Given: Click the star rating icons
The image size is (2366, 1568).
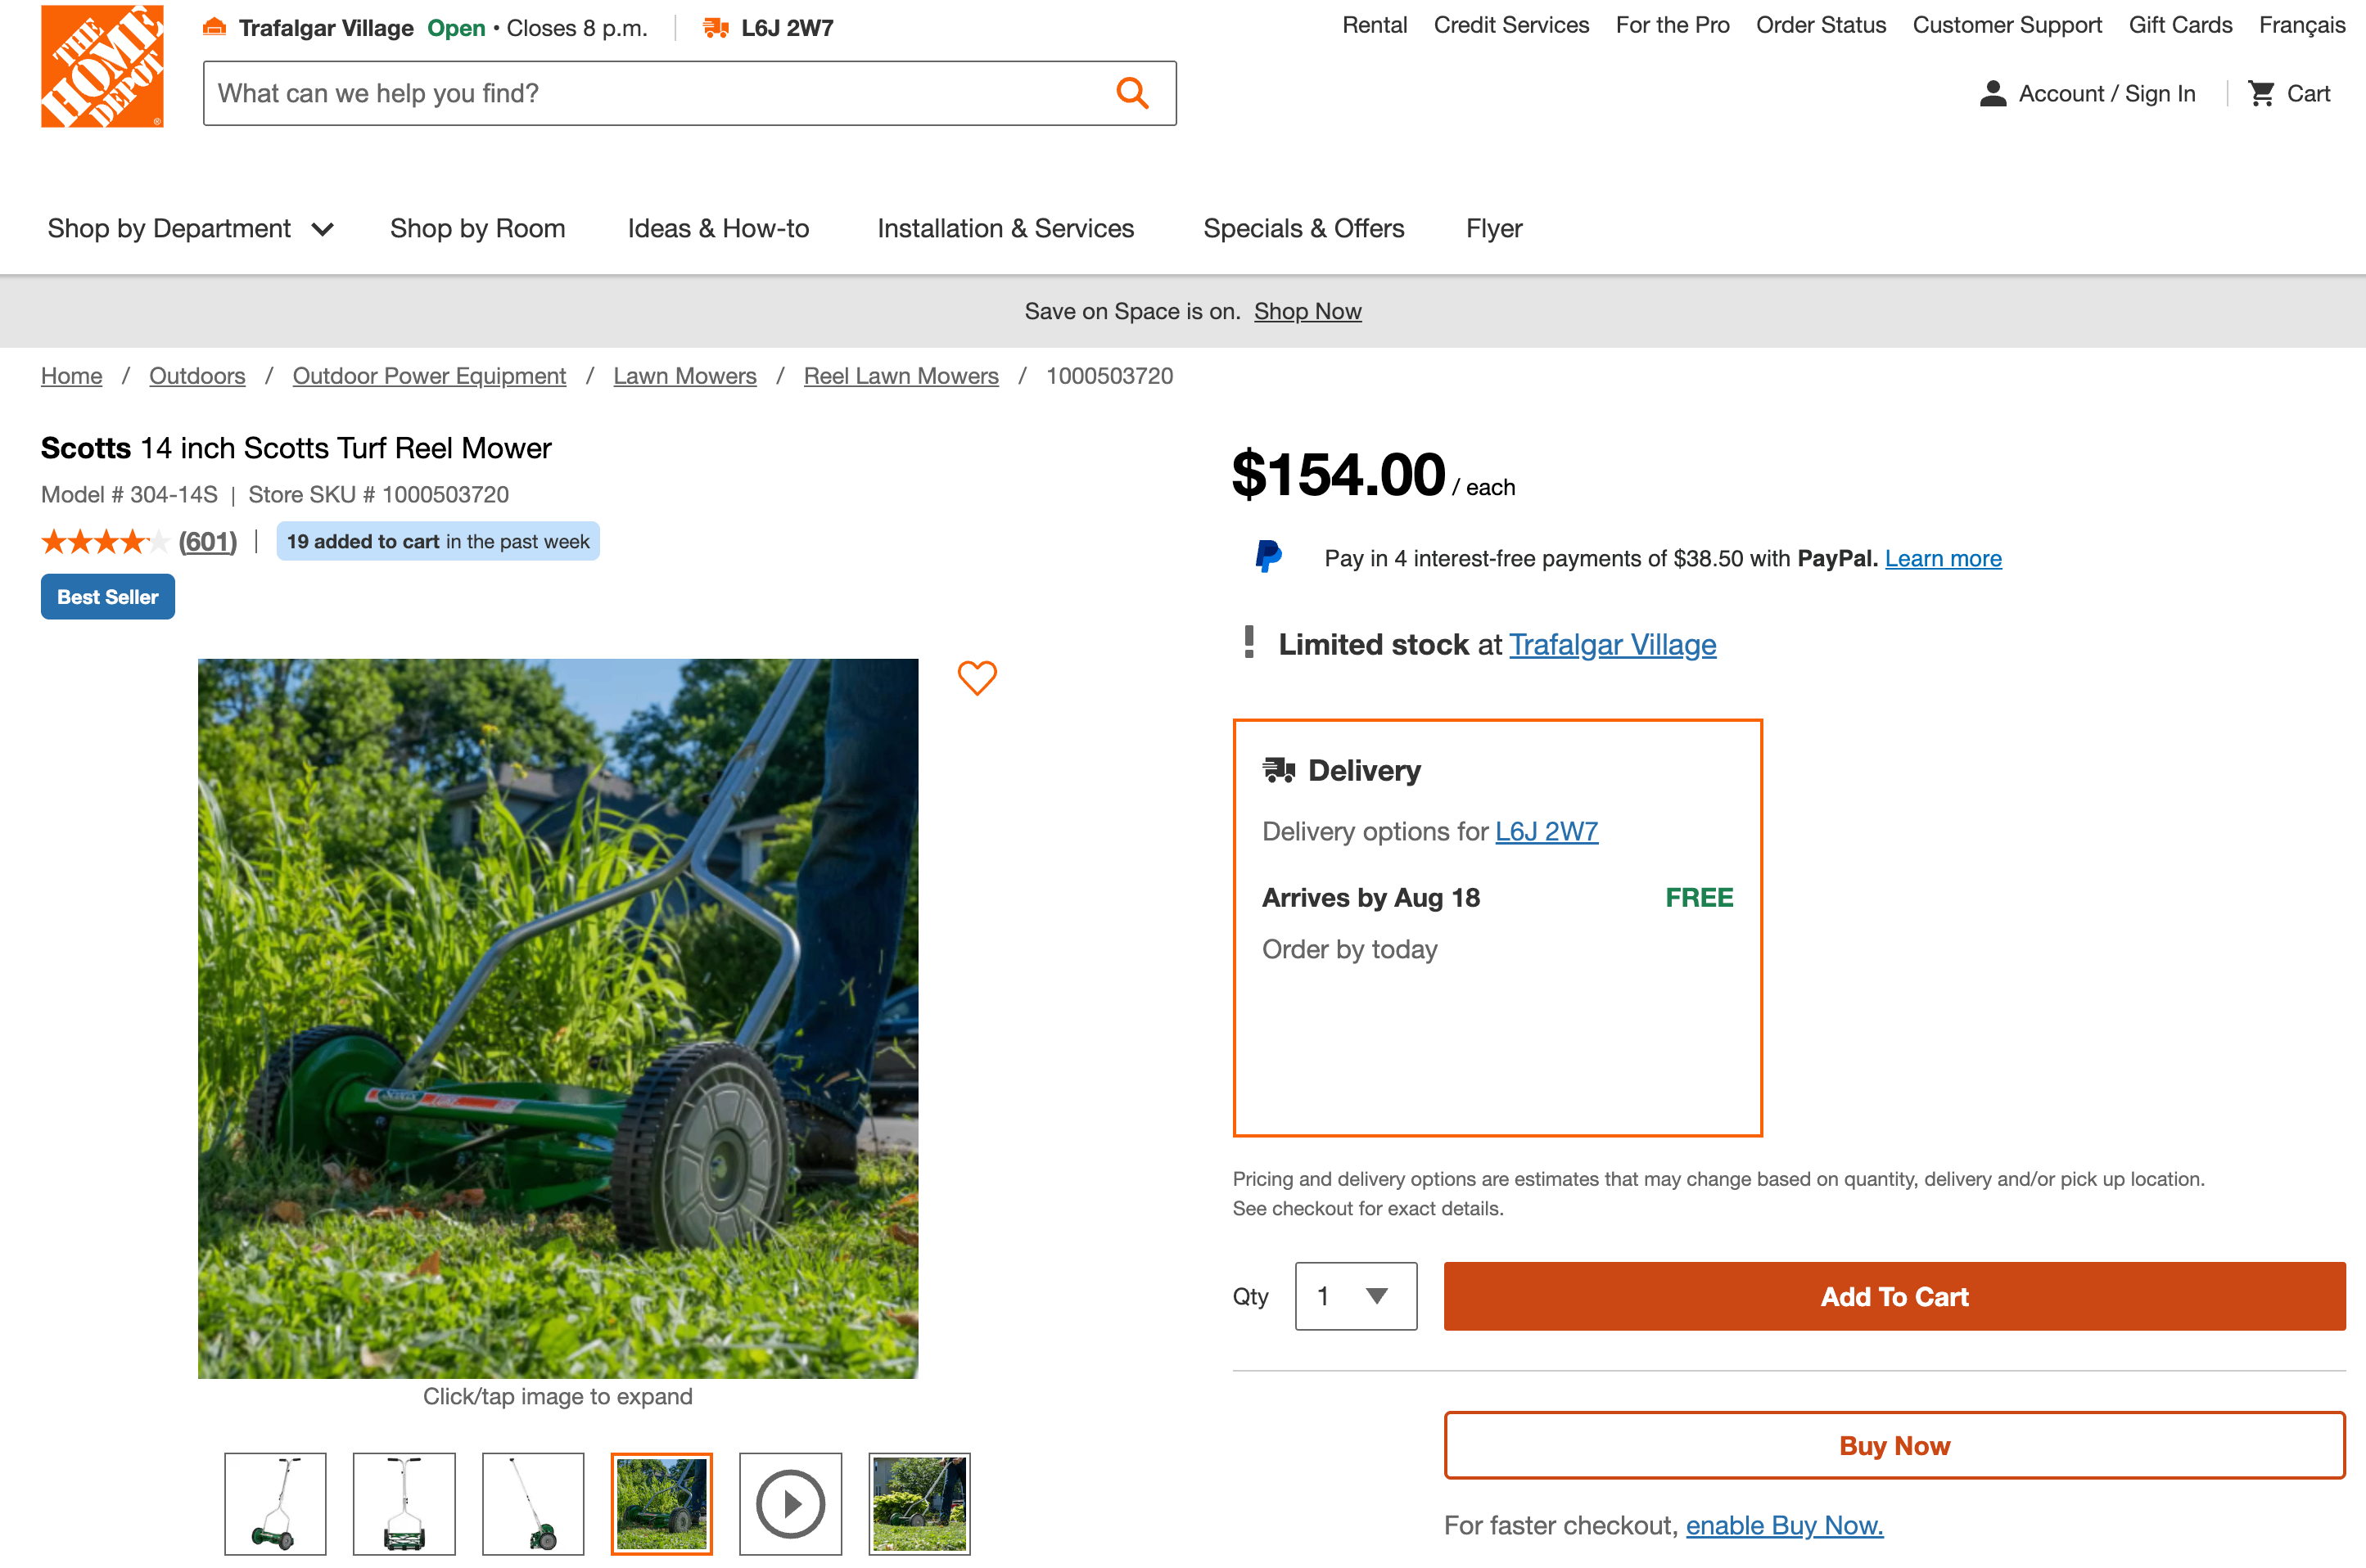Looking at the screenshot, I should 104,542.
